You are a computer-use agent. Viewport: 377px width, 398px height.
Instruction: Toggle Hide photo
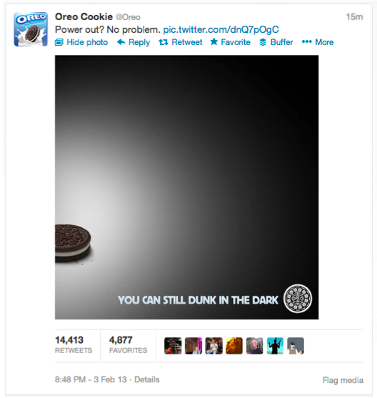[81, 42]
